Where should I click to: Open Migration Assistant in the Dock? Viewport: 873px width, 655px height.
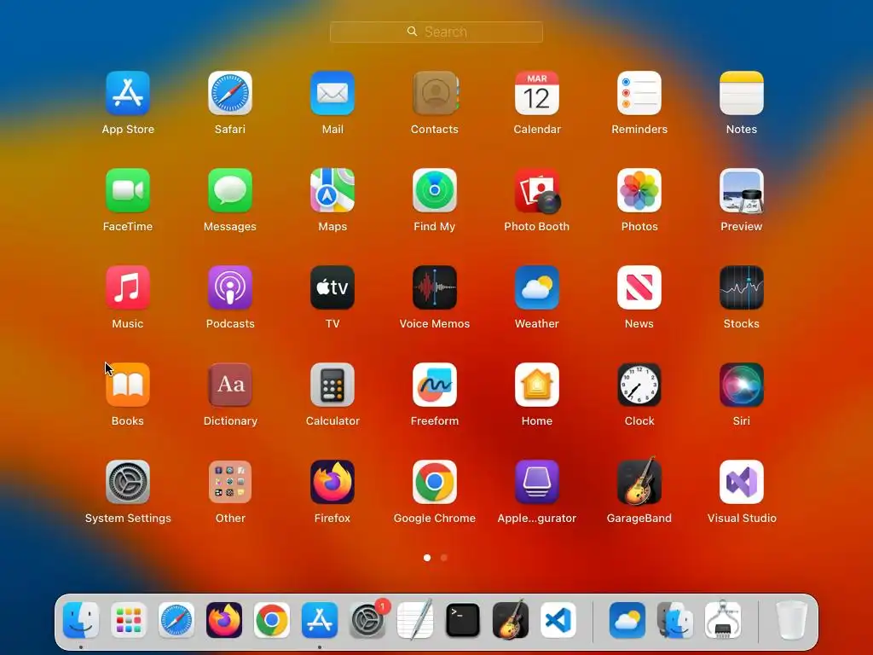point(675,620)
